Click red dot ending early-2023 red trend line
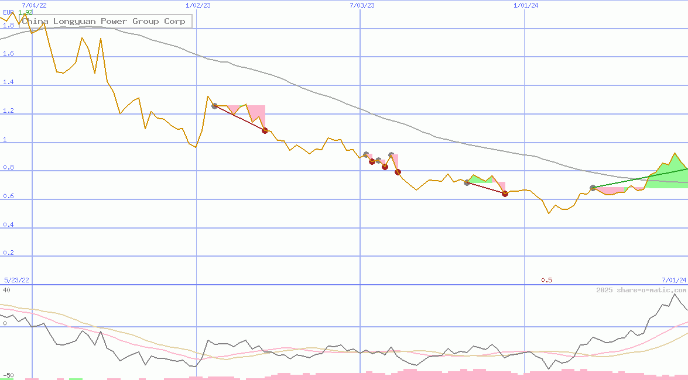The width and height of the screenshot is (688, 380). coord(265,130)
